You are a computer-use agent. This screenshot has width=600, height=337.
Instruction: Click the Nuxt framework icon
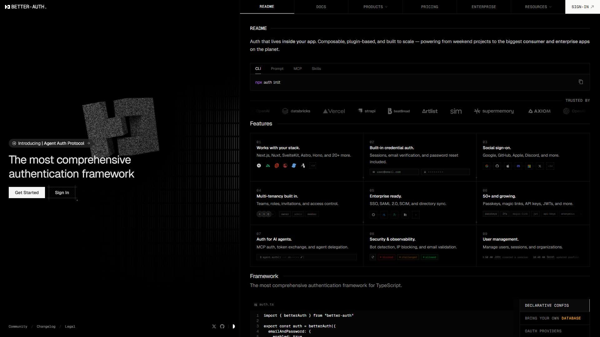[268, 166]
